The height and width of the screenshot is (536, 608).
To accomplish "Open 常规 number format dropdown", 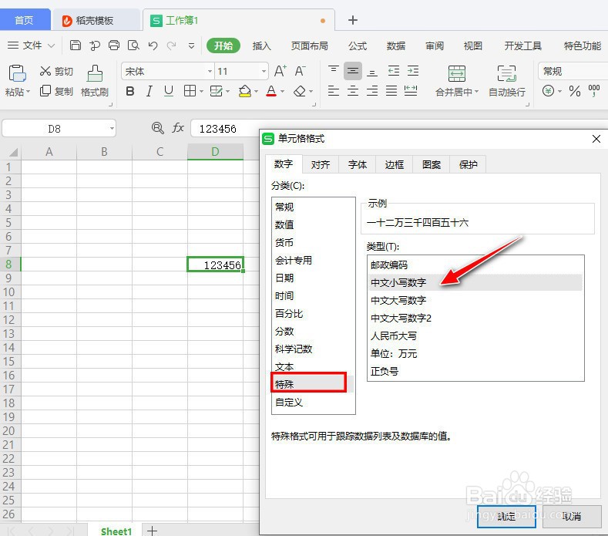I will pyautogui.click(x=573, y=72).
